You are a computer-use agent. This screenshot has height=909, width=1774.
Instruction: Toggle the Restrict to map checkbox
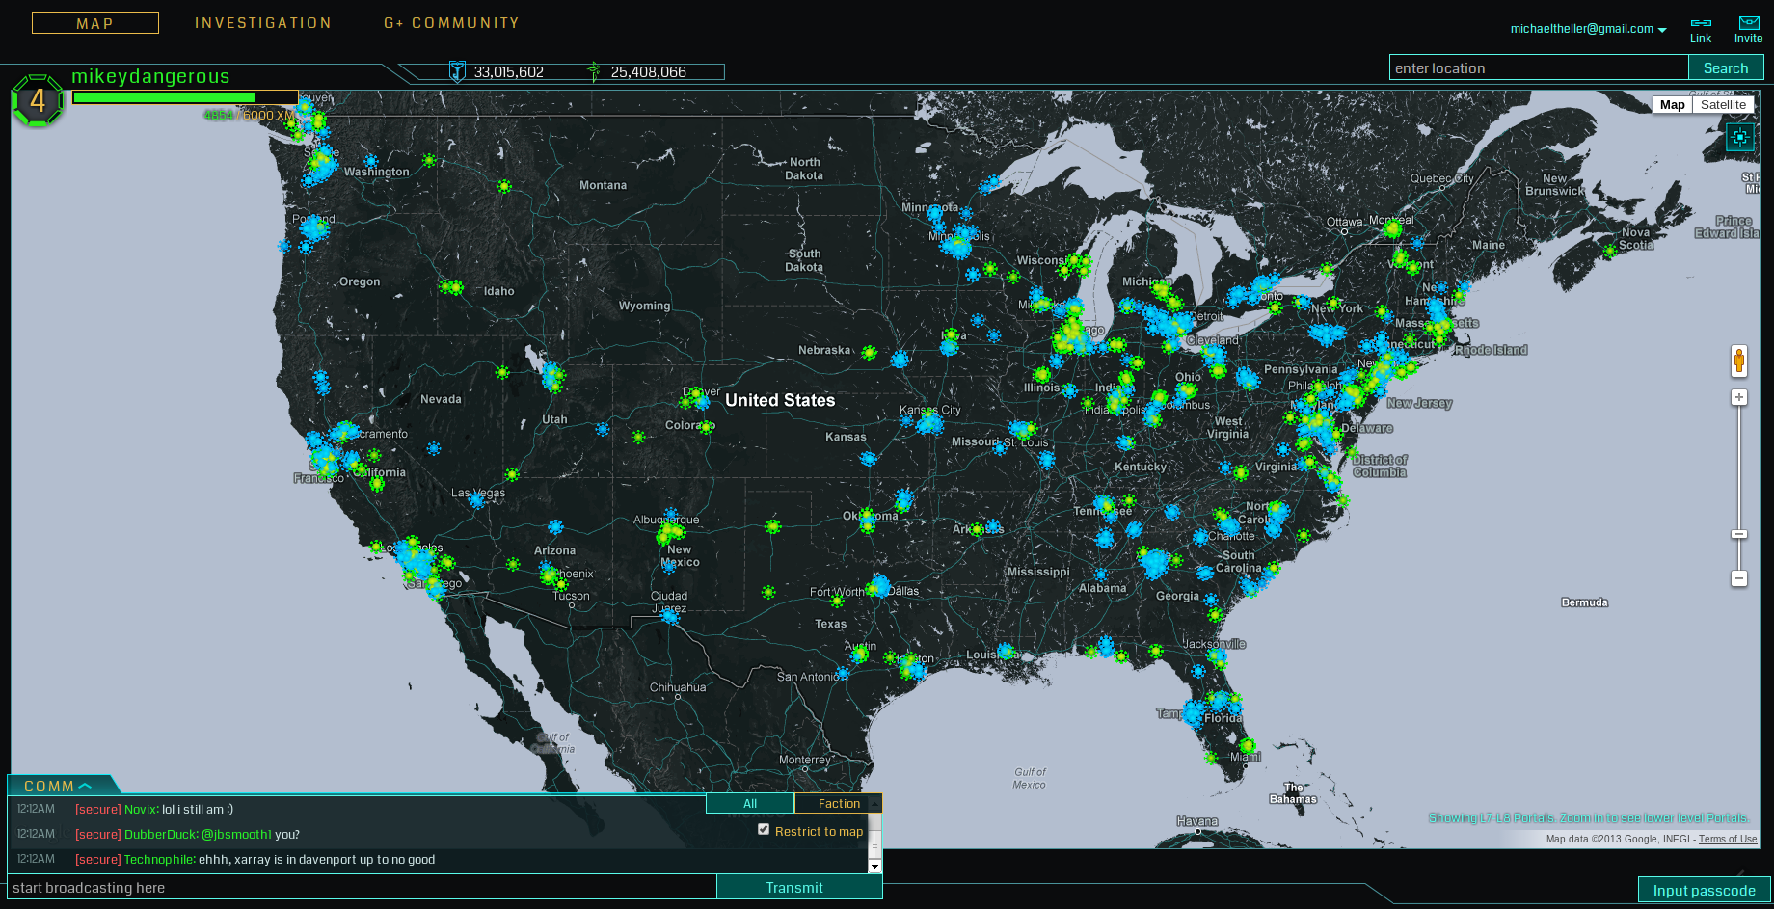pyautogui.click(x=764, y=829)
